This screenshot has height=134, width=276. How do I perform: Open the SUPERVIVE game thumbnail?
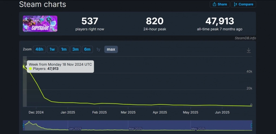coord(40,24)
